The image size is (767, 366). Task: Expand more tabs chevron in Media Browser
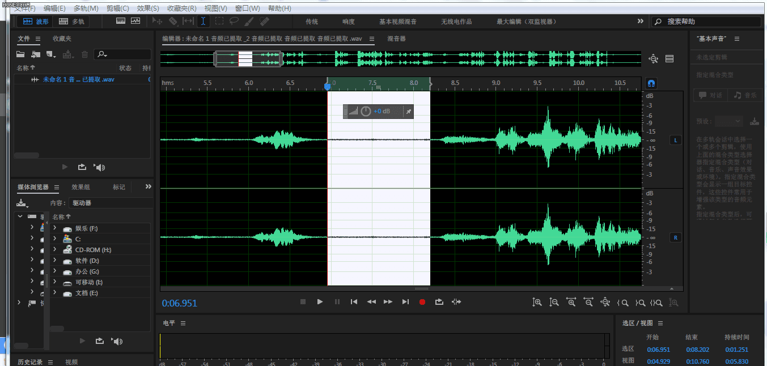pos(149,186)
